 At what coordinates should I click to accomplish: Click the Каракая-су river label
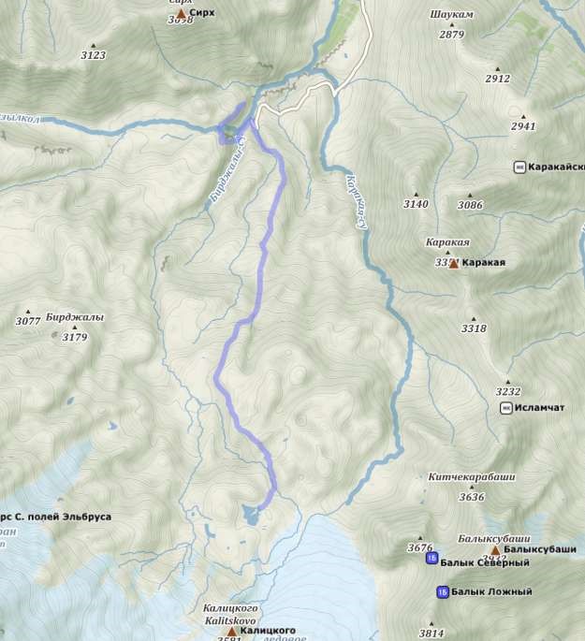[x=357, y=202]
